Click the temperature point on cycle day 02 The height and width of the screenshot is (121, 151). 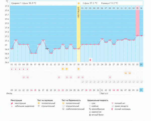point(16,40)
